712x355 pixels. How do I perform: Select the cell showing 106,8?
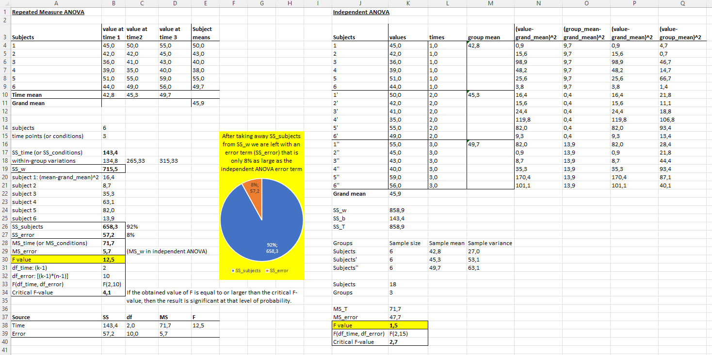coord(683,120)
